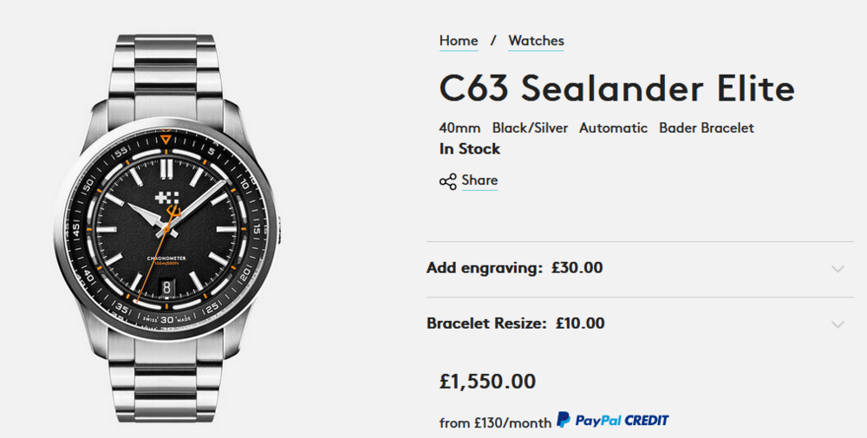
Task: Expand the Add engraving chevron
Action: pyautogui.click(x=837, y=269)
